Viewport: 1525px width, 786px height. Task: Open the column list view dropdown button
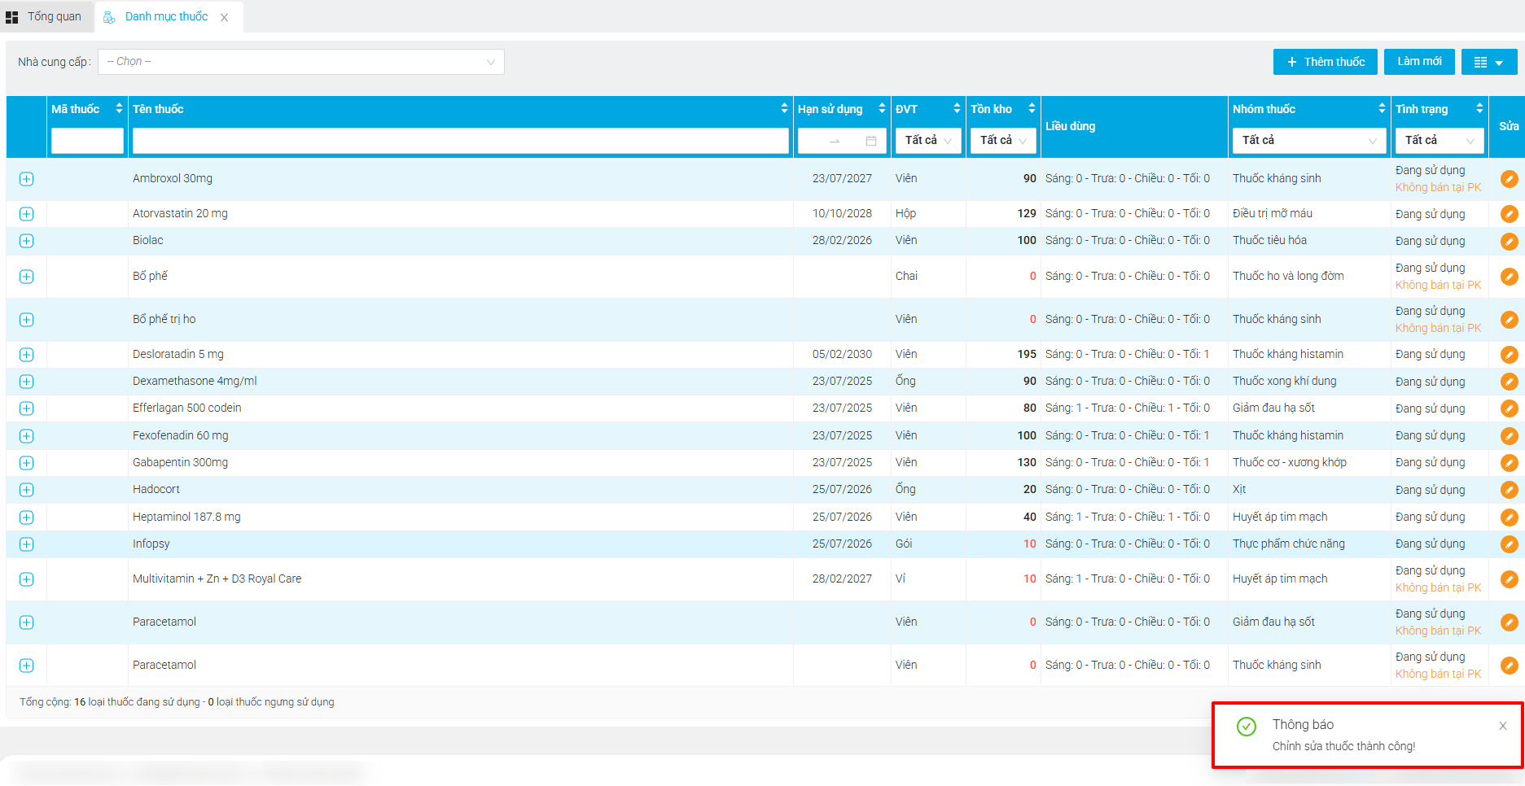[x=1489, y=62]
